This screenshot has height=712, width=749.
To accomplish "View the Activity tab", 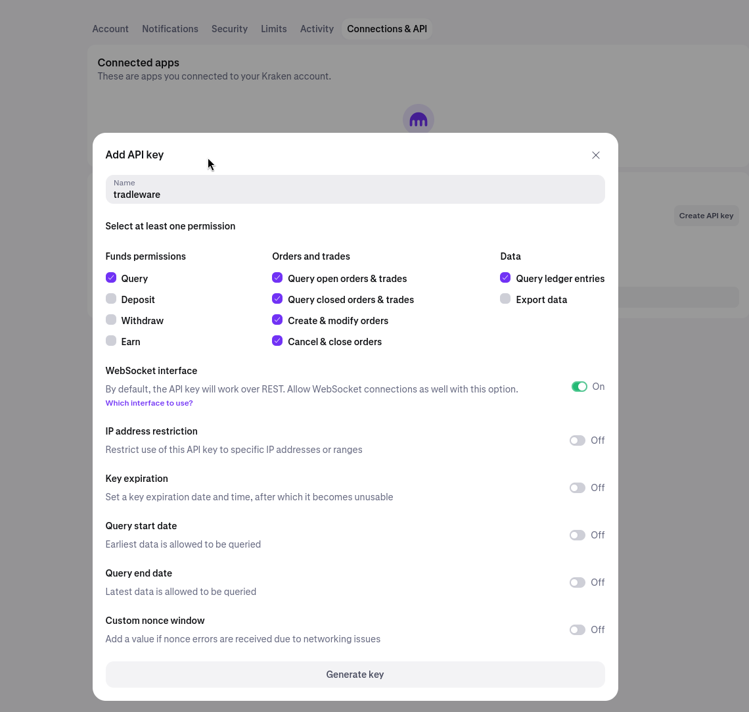I will (x=317, y=29).
